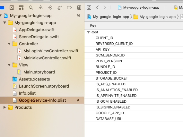
Task: Open the debug navigator spray icon
Action: tap(60, 8)
